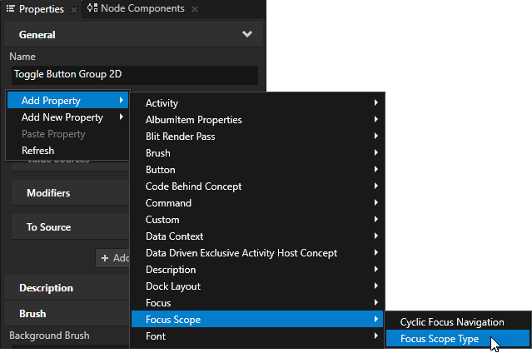Expand the Activity submenu
The width and height of the screenshot is (532, 353).
coord(257,103)
